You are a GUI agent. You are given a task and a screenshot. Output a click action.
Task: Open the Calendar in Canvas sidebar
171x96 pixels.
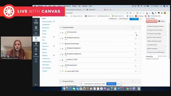tap(36, 44)
